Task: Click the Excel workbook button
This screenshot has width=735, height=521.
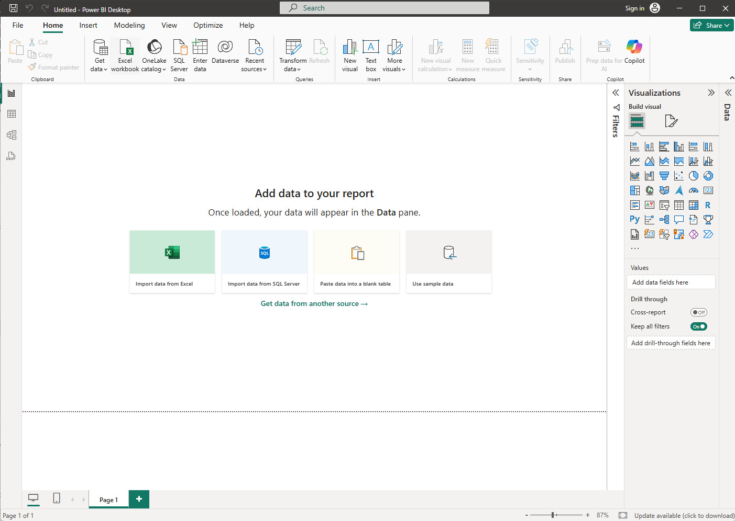Action: 125,55
